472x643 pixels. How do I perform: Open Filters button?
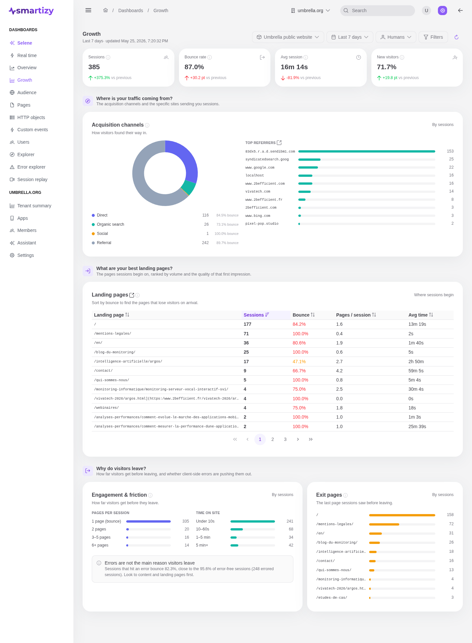(x=433, y=37)
